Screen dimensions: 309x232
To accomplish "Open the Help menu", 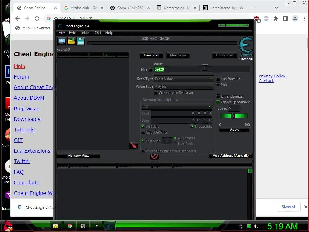I will [109, 33].
